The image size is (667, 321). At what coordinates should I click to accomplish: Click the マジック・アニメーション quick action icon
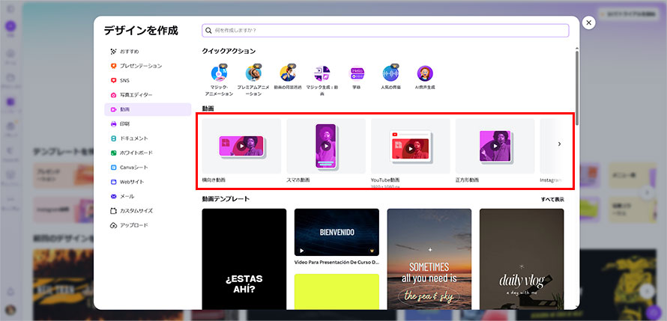tap(219, 73)
